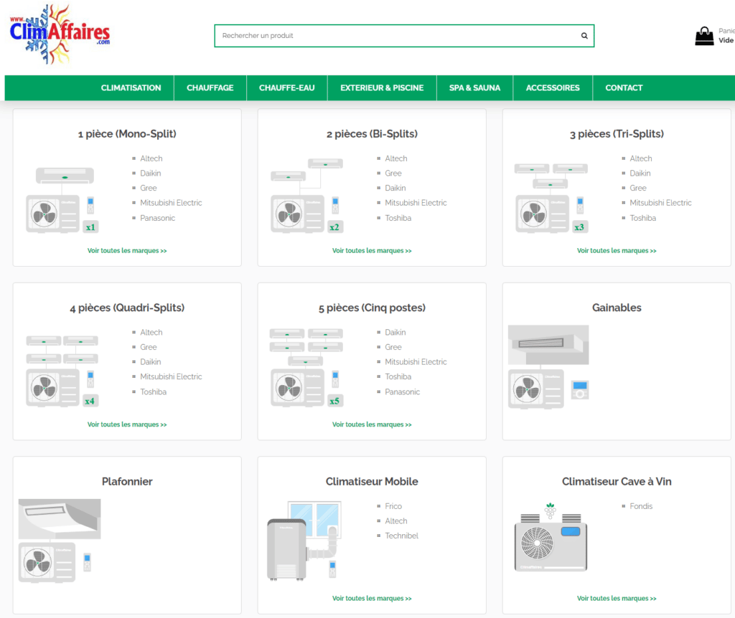735x618 pixels.
Task: Click Voir toutes les marques under Quadri-Splits
Action: pos(127,424)
